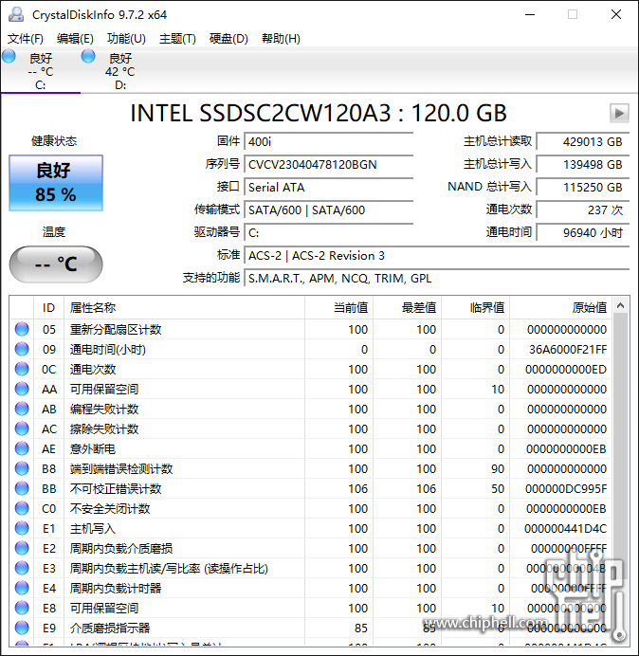Click raw value 000000DC995F
Viewport: 639px width, 656px height.
click(566, 488)
